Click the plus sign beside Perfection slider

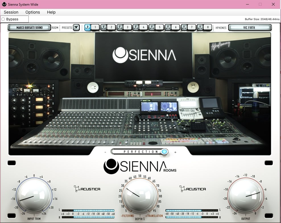pyautogui.click(x=175, y=152)
